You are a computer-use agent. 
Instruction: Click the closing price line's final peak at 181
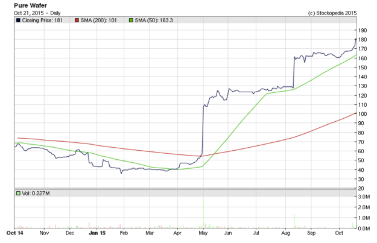(356, 39)
